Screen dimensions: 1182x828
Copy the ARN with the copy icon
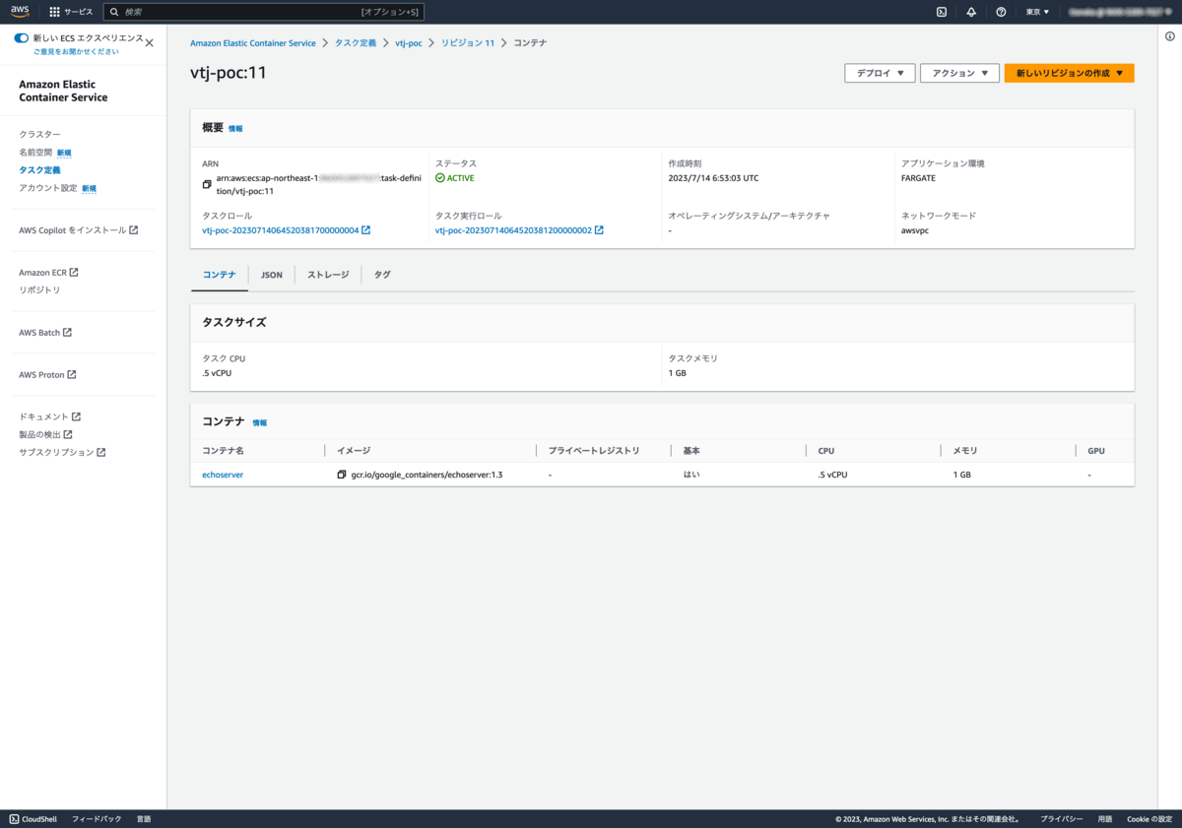click(x=207, y=184)
